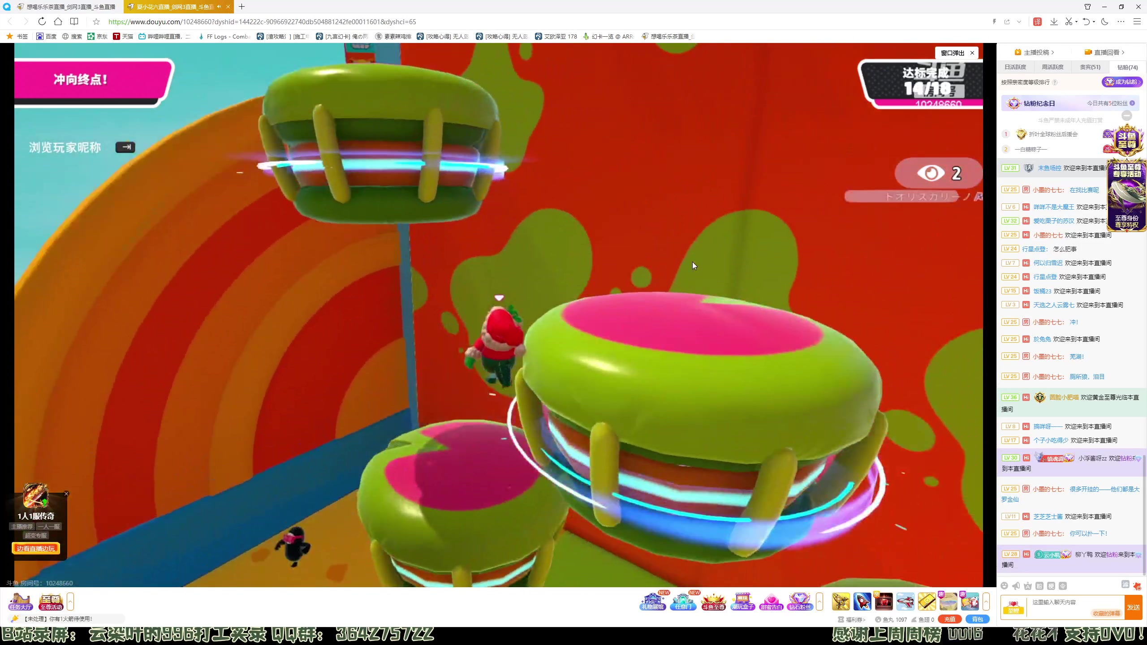Image resolution: width=1147 pixels, height=645 pixels.
Task: Send the golden rocket gift
Action: (x=841, y=602)
